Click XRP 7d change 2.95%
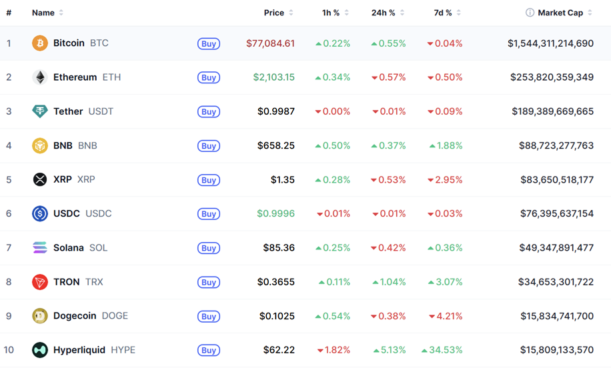This screenshot has width=611, height=370. pos(445,179)
